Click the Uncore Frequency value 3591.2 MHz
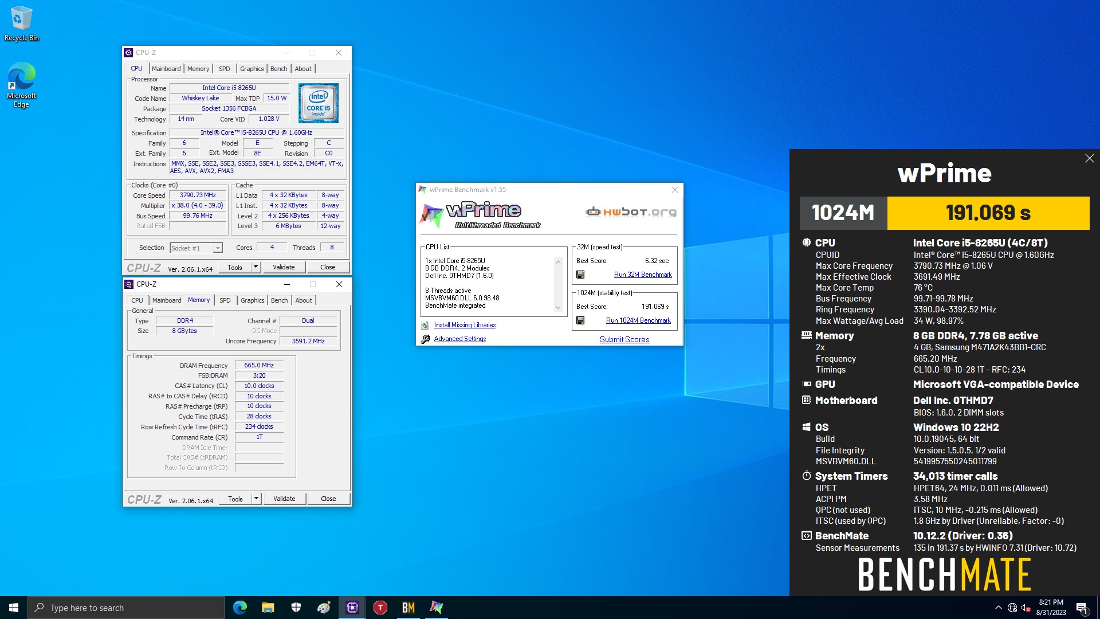Image resolution: width=1100 pixels, height=619 pixels. (308, 341)
